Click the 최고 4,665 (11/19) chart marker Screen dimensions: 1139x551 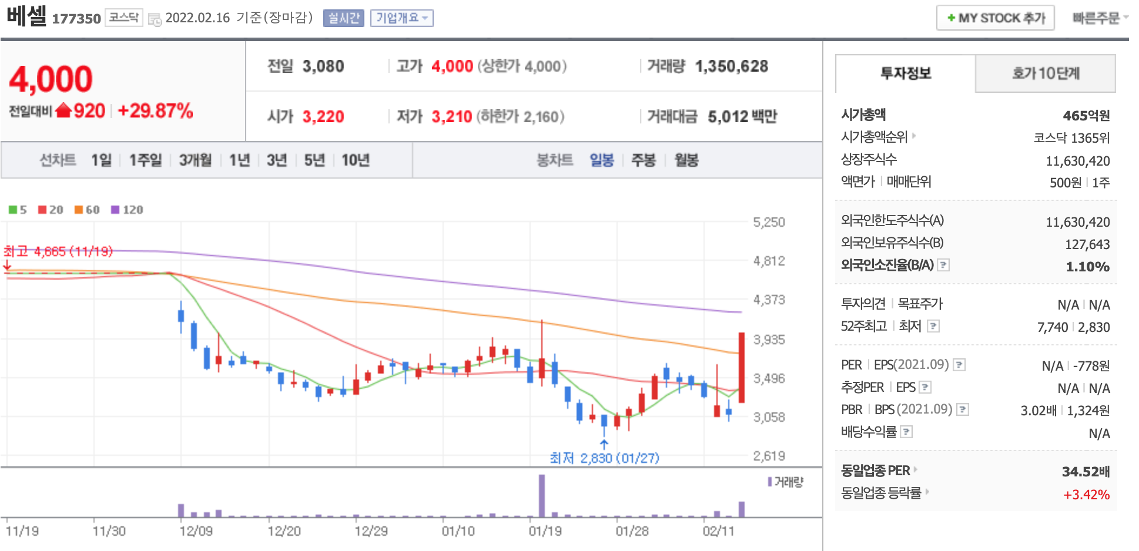(58, 251)
